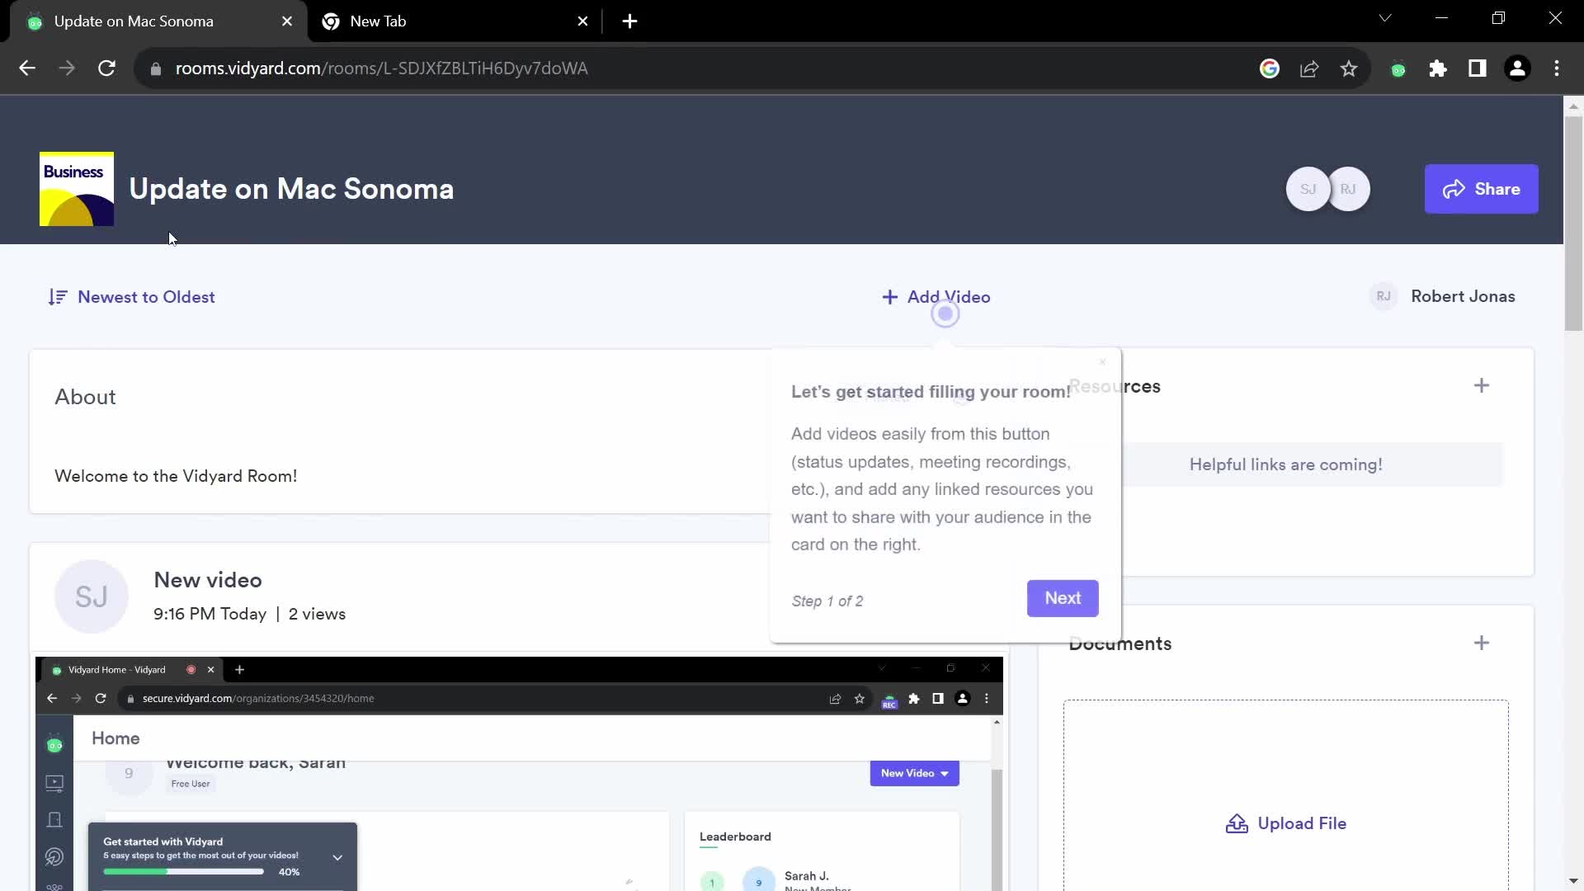Click the RJ avatar in top header
1584x891 pixels.
[x=1349, y=189]
